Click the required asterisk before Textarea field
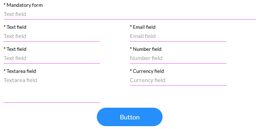The height and width of the screenshot is (129, 259). [x=5, y=70]
